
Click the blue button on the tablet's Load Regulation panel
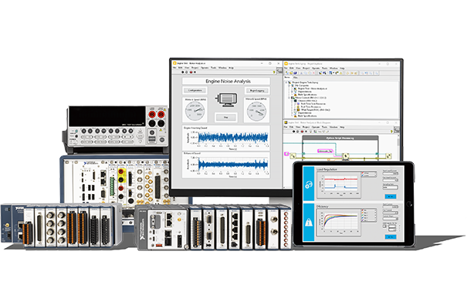click(390, 197)
